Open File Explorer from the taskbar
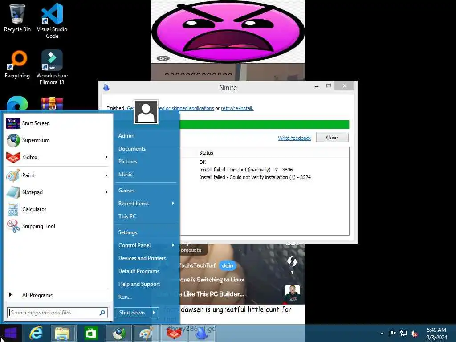This screenshot has height=342, width=456. tap(62, 333)
